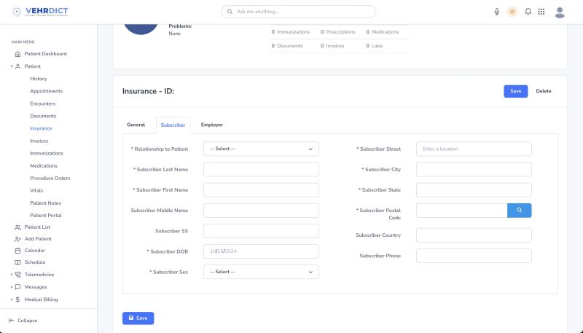Click the Subscriber DOB date field

pos(261,251)
